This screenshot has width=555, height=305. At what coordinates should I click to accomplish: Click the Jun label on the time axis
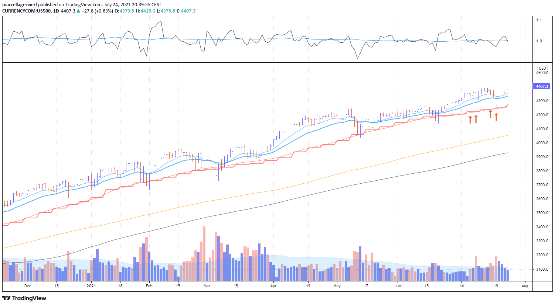pyautogui.click(x=398, y=286)
